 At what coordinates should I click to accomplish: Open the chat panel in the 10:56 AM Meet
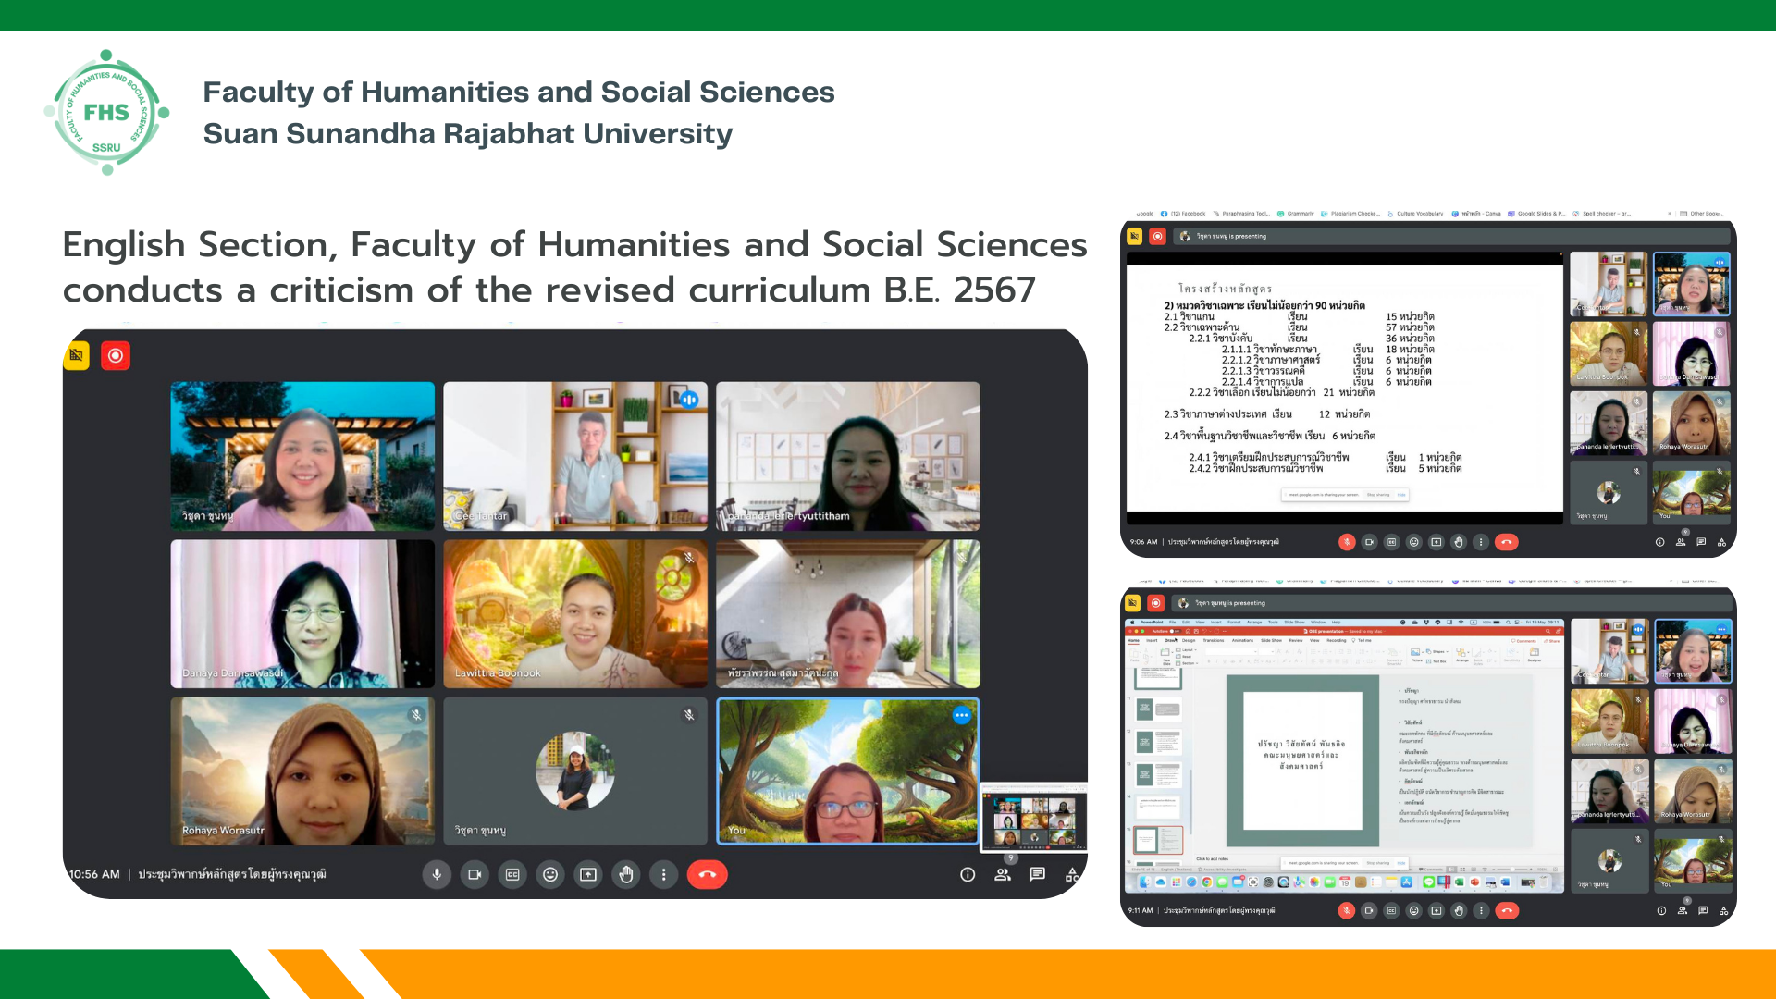coord(1038,874)
